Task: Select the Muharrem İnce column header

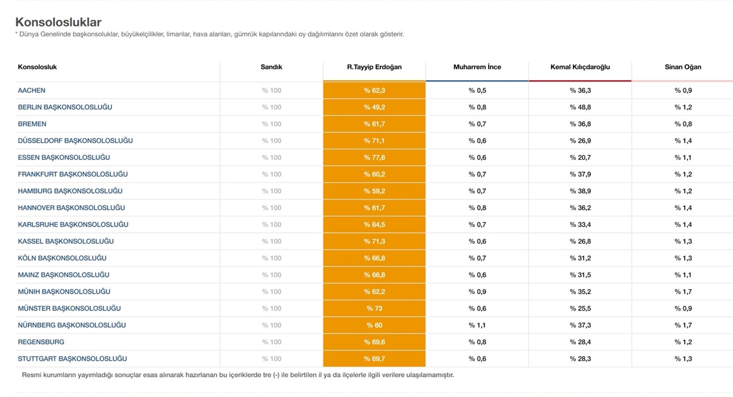Action: (477, 67)
